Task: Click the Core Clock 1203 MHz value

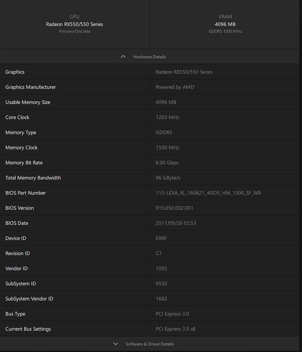Action: [x=167, y=117]
